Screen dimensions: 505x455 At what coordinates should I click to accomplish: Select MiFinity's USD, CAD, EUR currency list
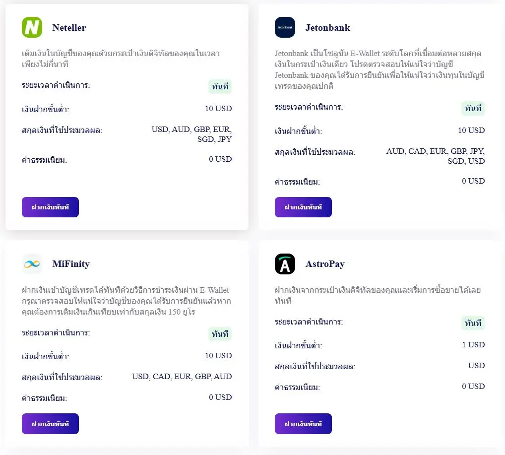pyautogui.click(x=182, y=377)
